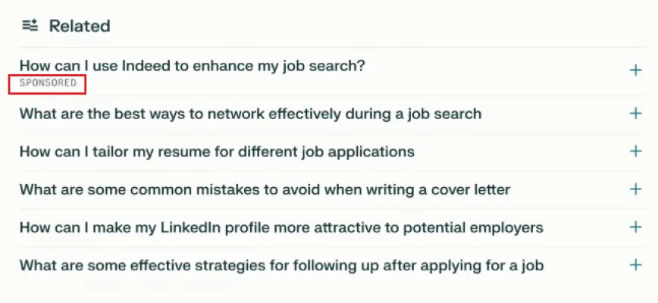658x303 pixels.
Task: Click the SPONSORED label
Action: (47, 83)
